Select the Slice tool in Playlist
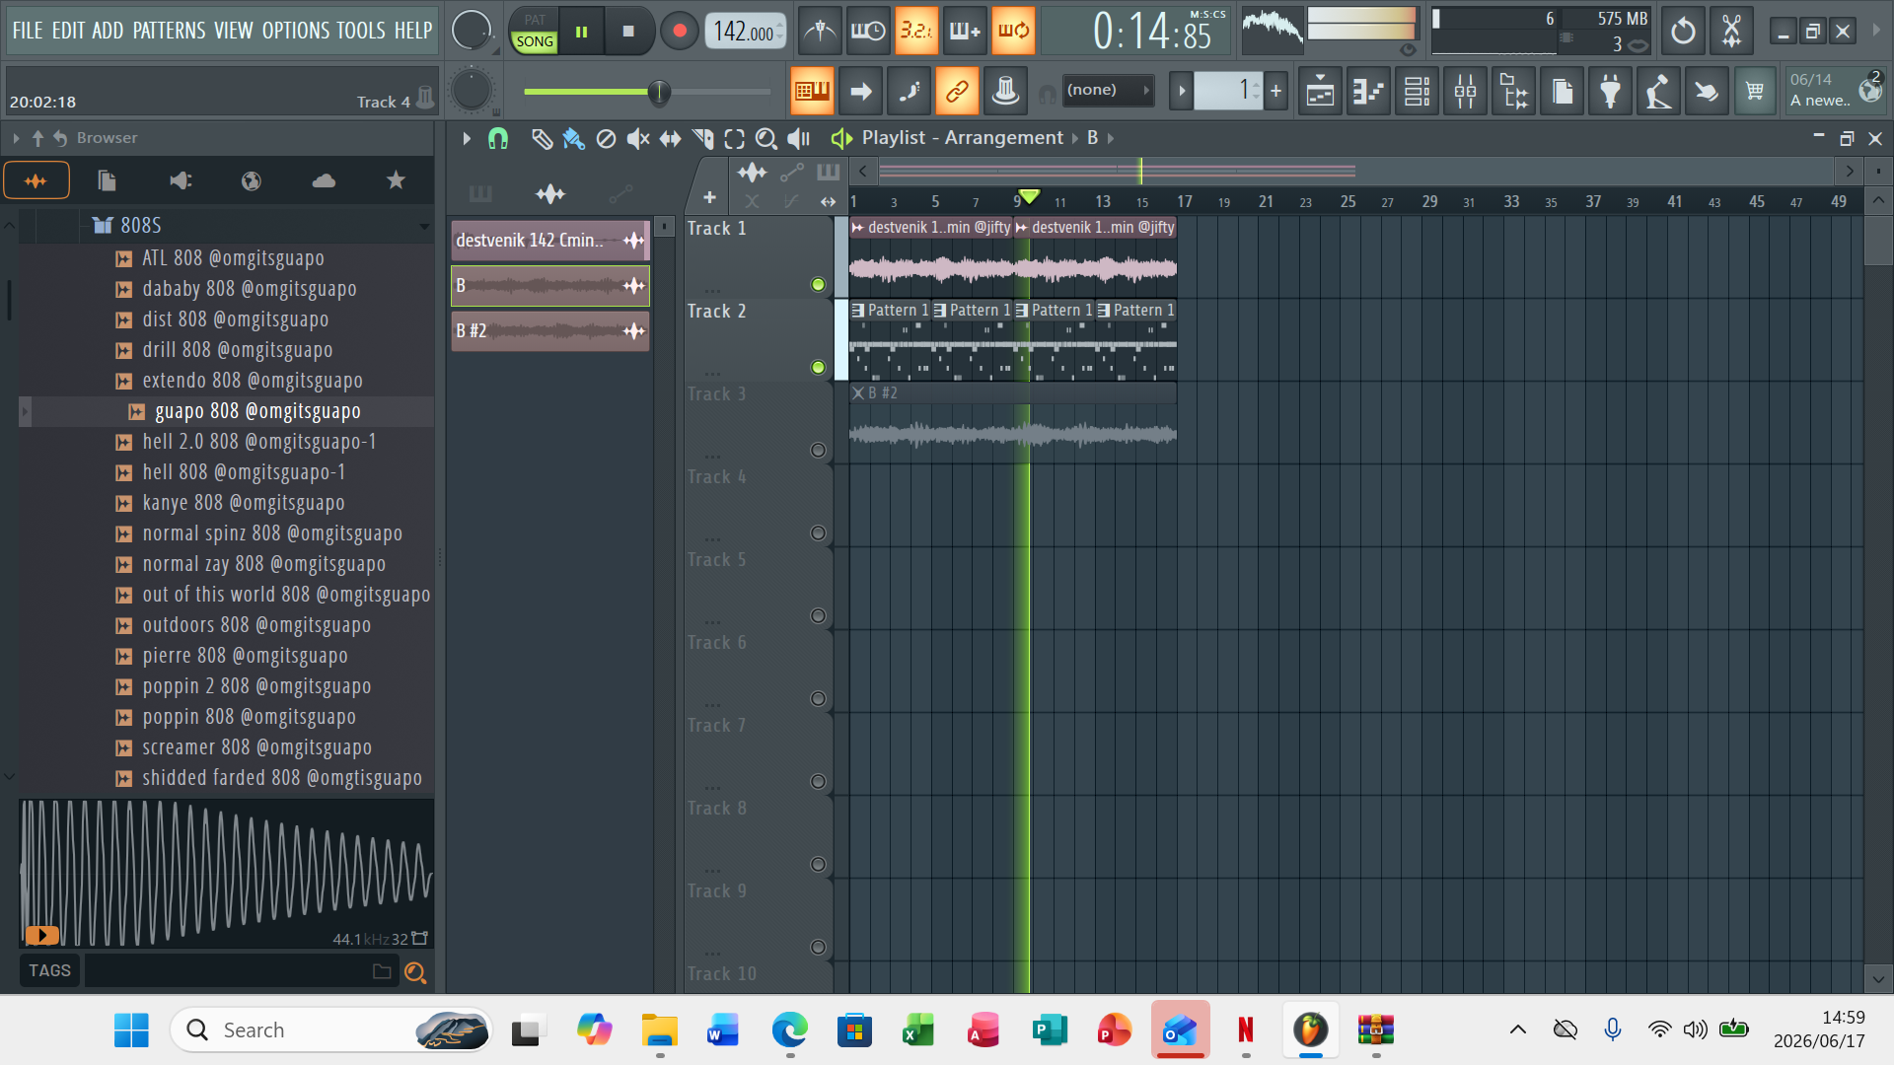The height and width of the screenshot is (1065, 1894). [x=702, y=139]
